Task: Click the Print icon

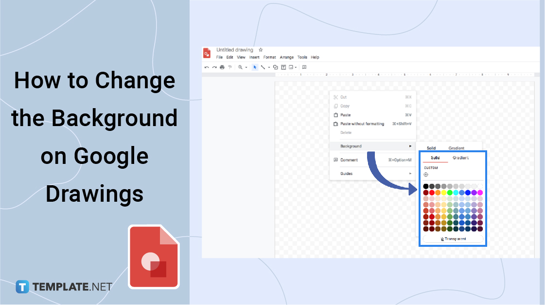Action: tap(222, 67)
